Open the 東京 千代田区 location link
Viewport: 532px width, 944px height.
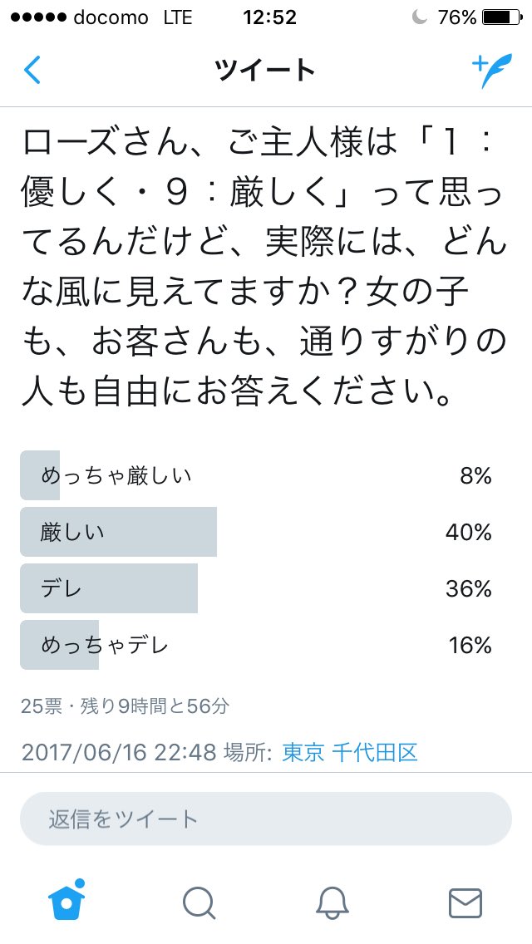point(349,753)
